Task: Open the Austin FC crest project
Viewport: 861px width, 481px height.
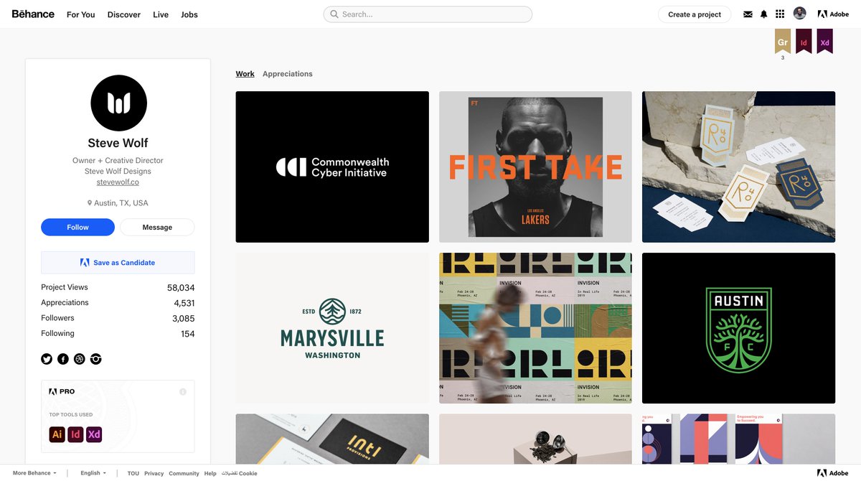Action: pos(738,328)
